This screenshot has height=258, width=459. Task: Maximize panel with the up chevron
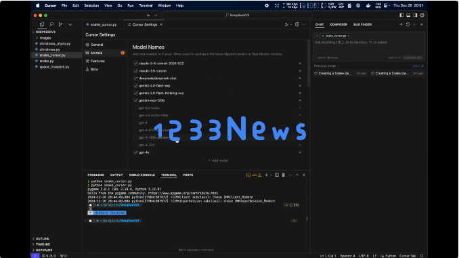point(297,175)
